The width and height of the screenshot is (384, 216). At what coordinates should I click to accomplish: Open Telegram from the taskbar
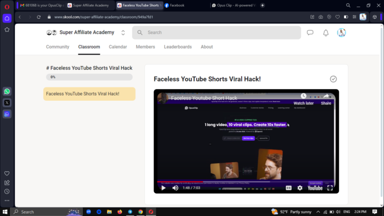[x=130, y=212]
